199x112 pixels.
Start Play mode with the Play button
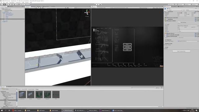pos(95,4)
